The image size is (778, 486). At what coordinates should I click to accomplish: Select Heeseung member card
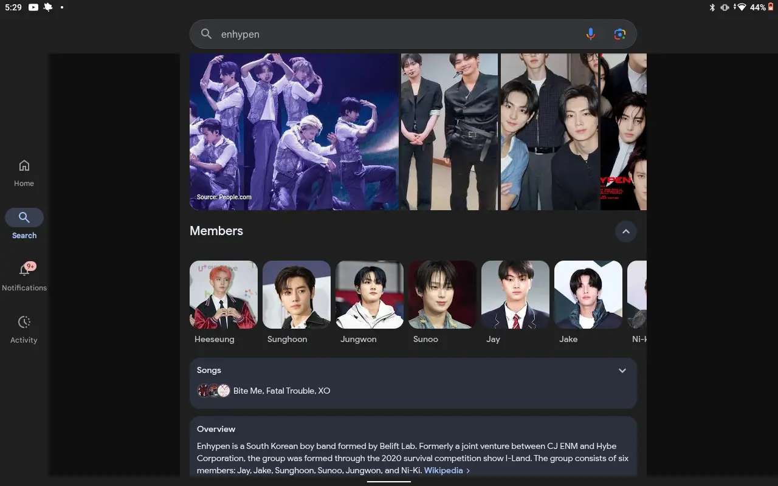click(x=224, y=295)
